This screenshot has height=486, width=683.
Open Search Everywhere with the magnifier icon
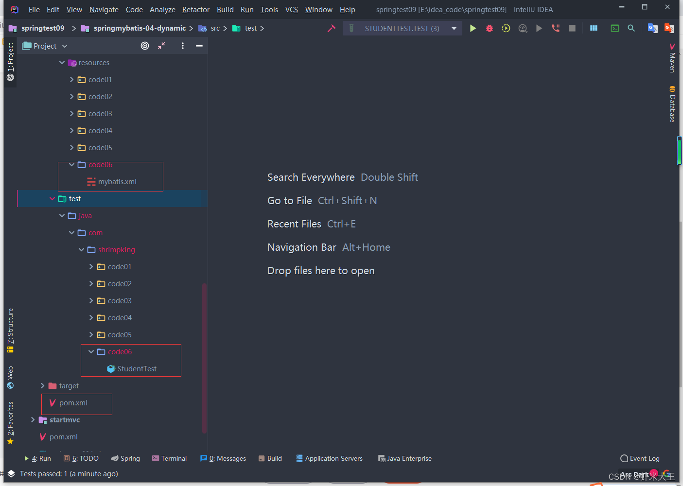tap(631, 28)
